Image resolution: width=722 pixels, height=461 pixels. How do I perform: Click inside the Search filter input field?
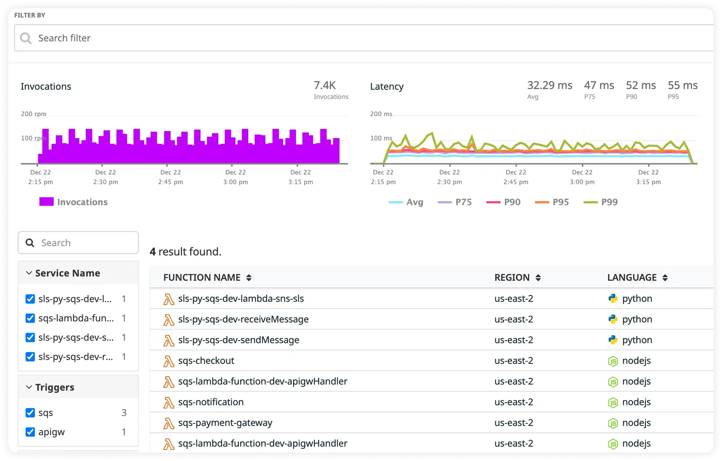pyautogui.click(x=138, y=38)
